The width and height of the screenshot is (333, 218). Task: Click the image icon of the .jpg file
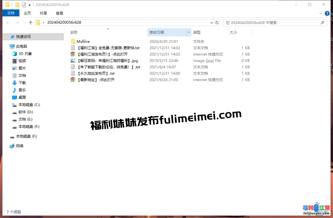pyautogui.click(x=73, y=60)
